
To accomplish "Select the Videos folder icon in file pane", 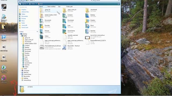I will (x=42, y=37).
